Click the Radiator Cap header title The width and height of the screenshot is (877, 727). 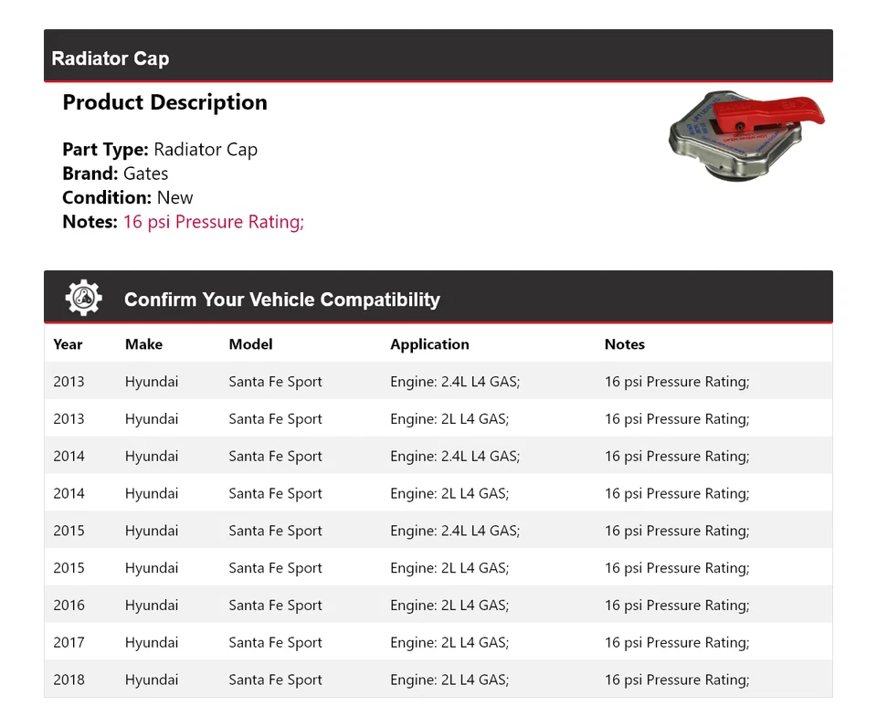pos(111,58)
